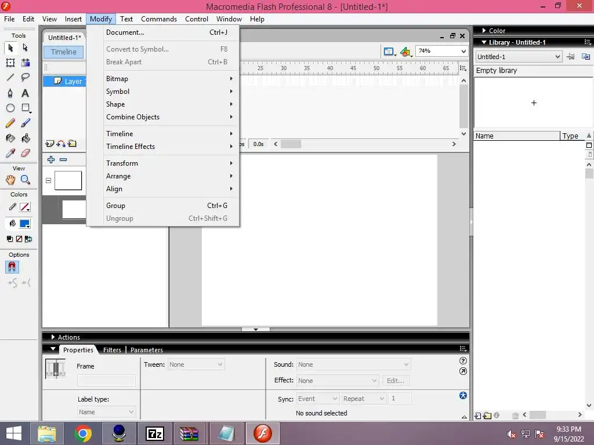This screenshot has height=445, width=594.
Task: Select the Eyedropper tool
Action: [x=10, y=153]
